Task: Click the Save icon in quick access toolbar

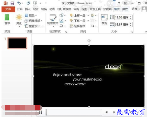Action: tap(12, 3)
